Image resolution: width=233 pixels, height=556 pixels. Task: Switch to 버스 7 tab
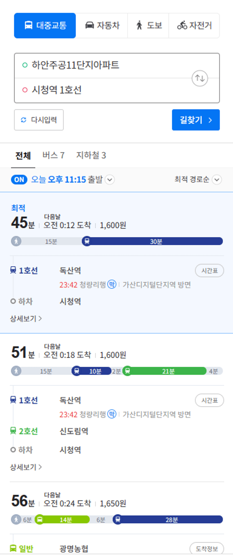(54, 155)
